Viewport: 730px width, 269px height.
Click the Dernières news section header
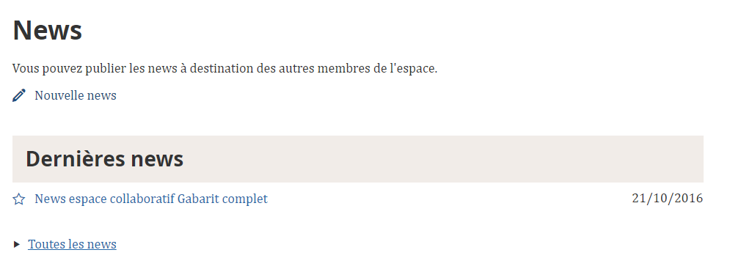104,159
